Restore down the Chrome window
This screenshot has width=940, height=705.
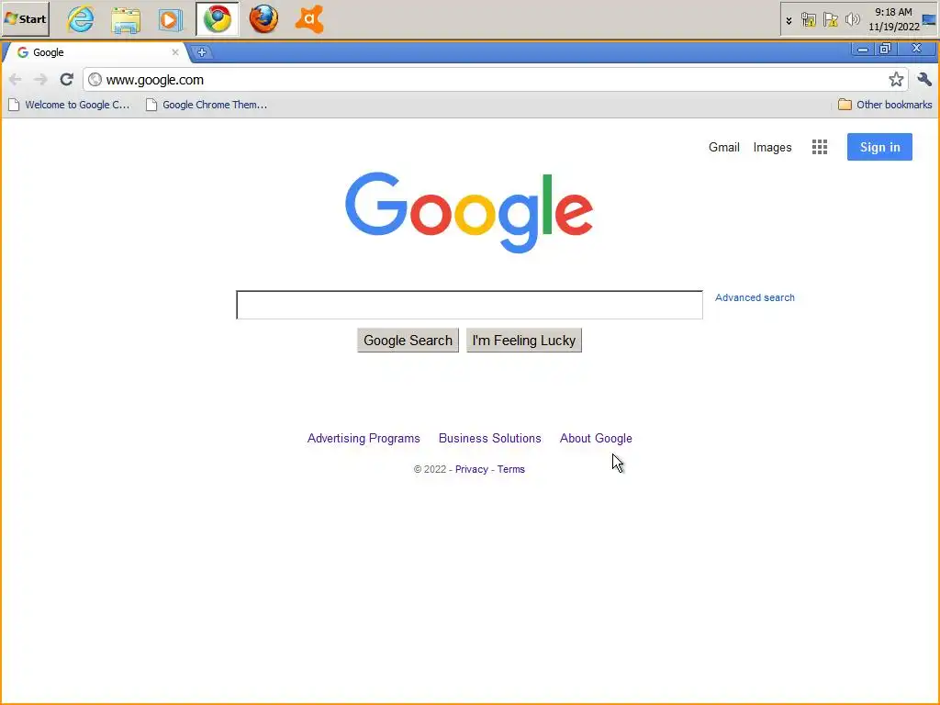click(x=885, y=50)
